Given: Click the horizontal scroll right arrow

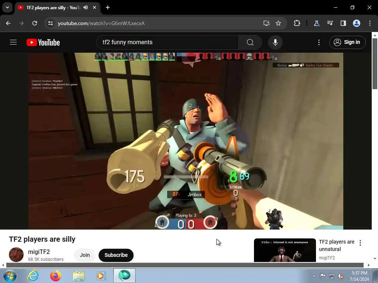Looking at the screenshot, I should pyautogui.click(x=369, y=265).
